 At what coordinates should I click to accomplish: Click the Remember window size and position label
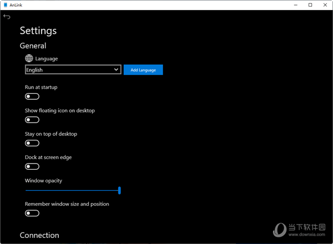tap(67, 204)
